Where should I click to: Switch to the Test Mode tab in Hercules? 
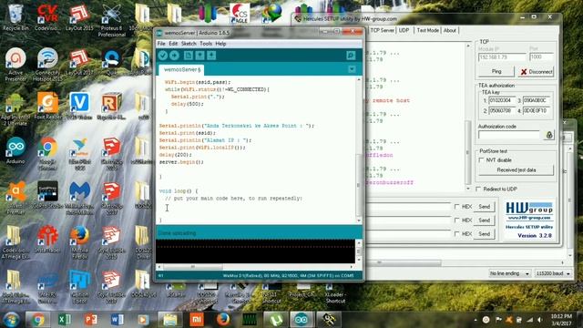[427, 30]
